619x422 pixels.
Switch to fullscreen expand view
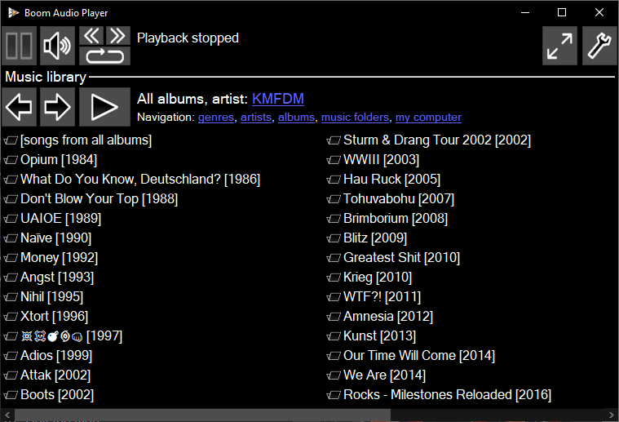(559, 46)
